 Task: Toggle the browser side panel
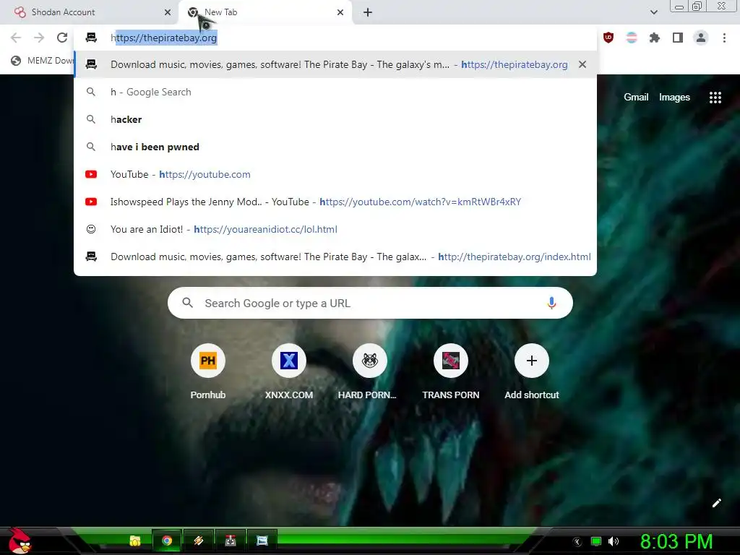(x=678, y=38)
